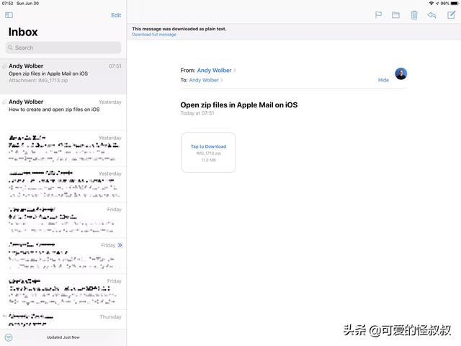
Task: Tap the battery indicator in status bar
Action: tap(455, 3)
